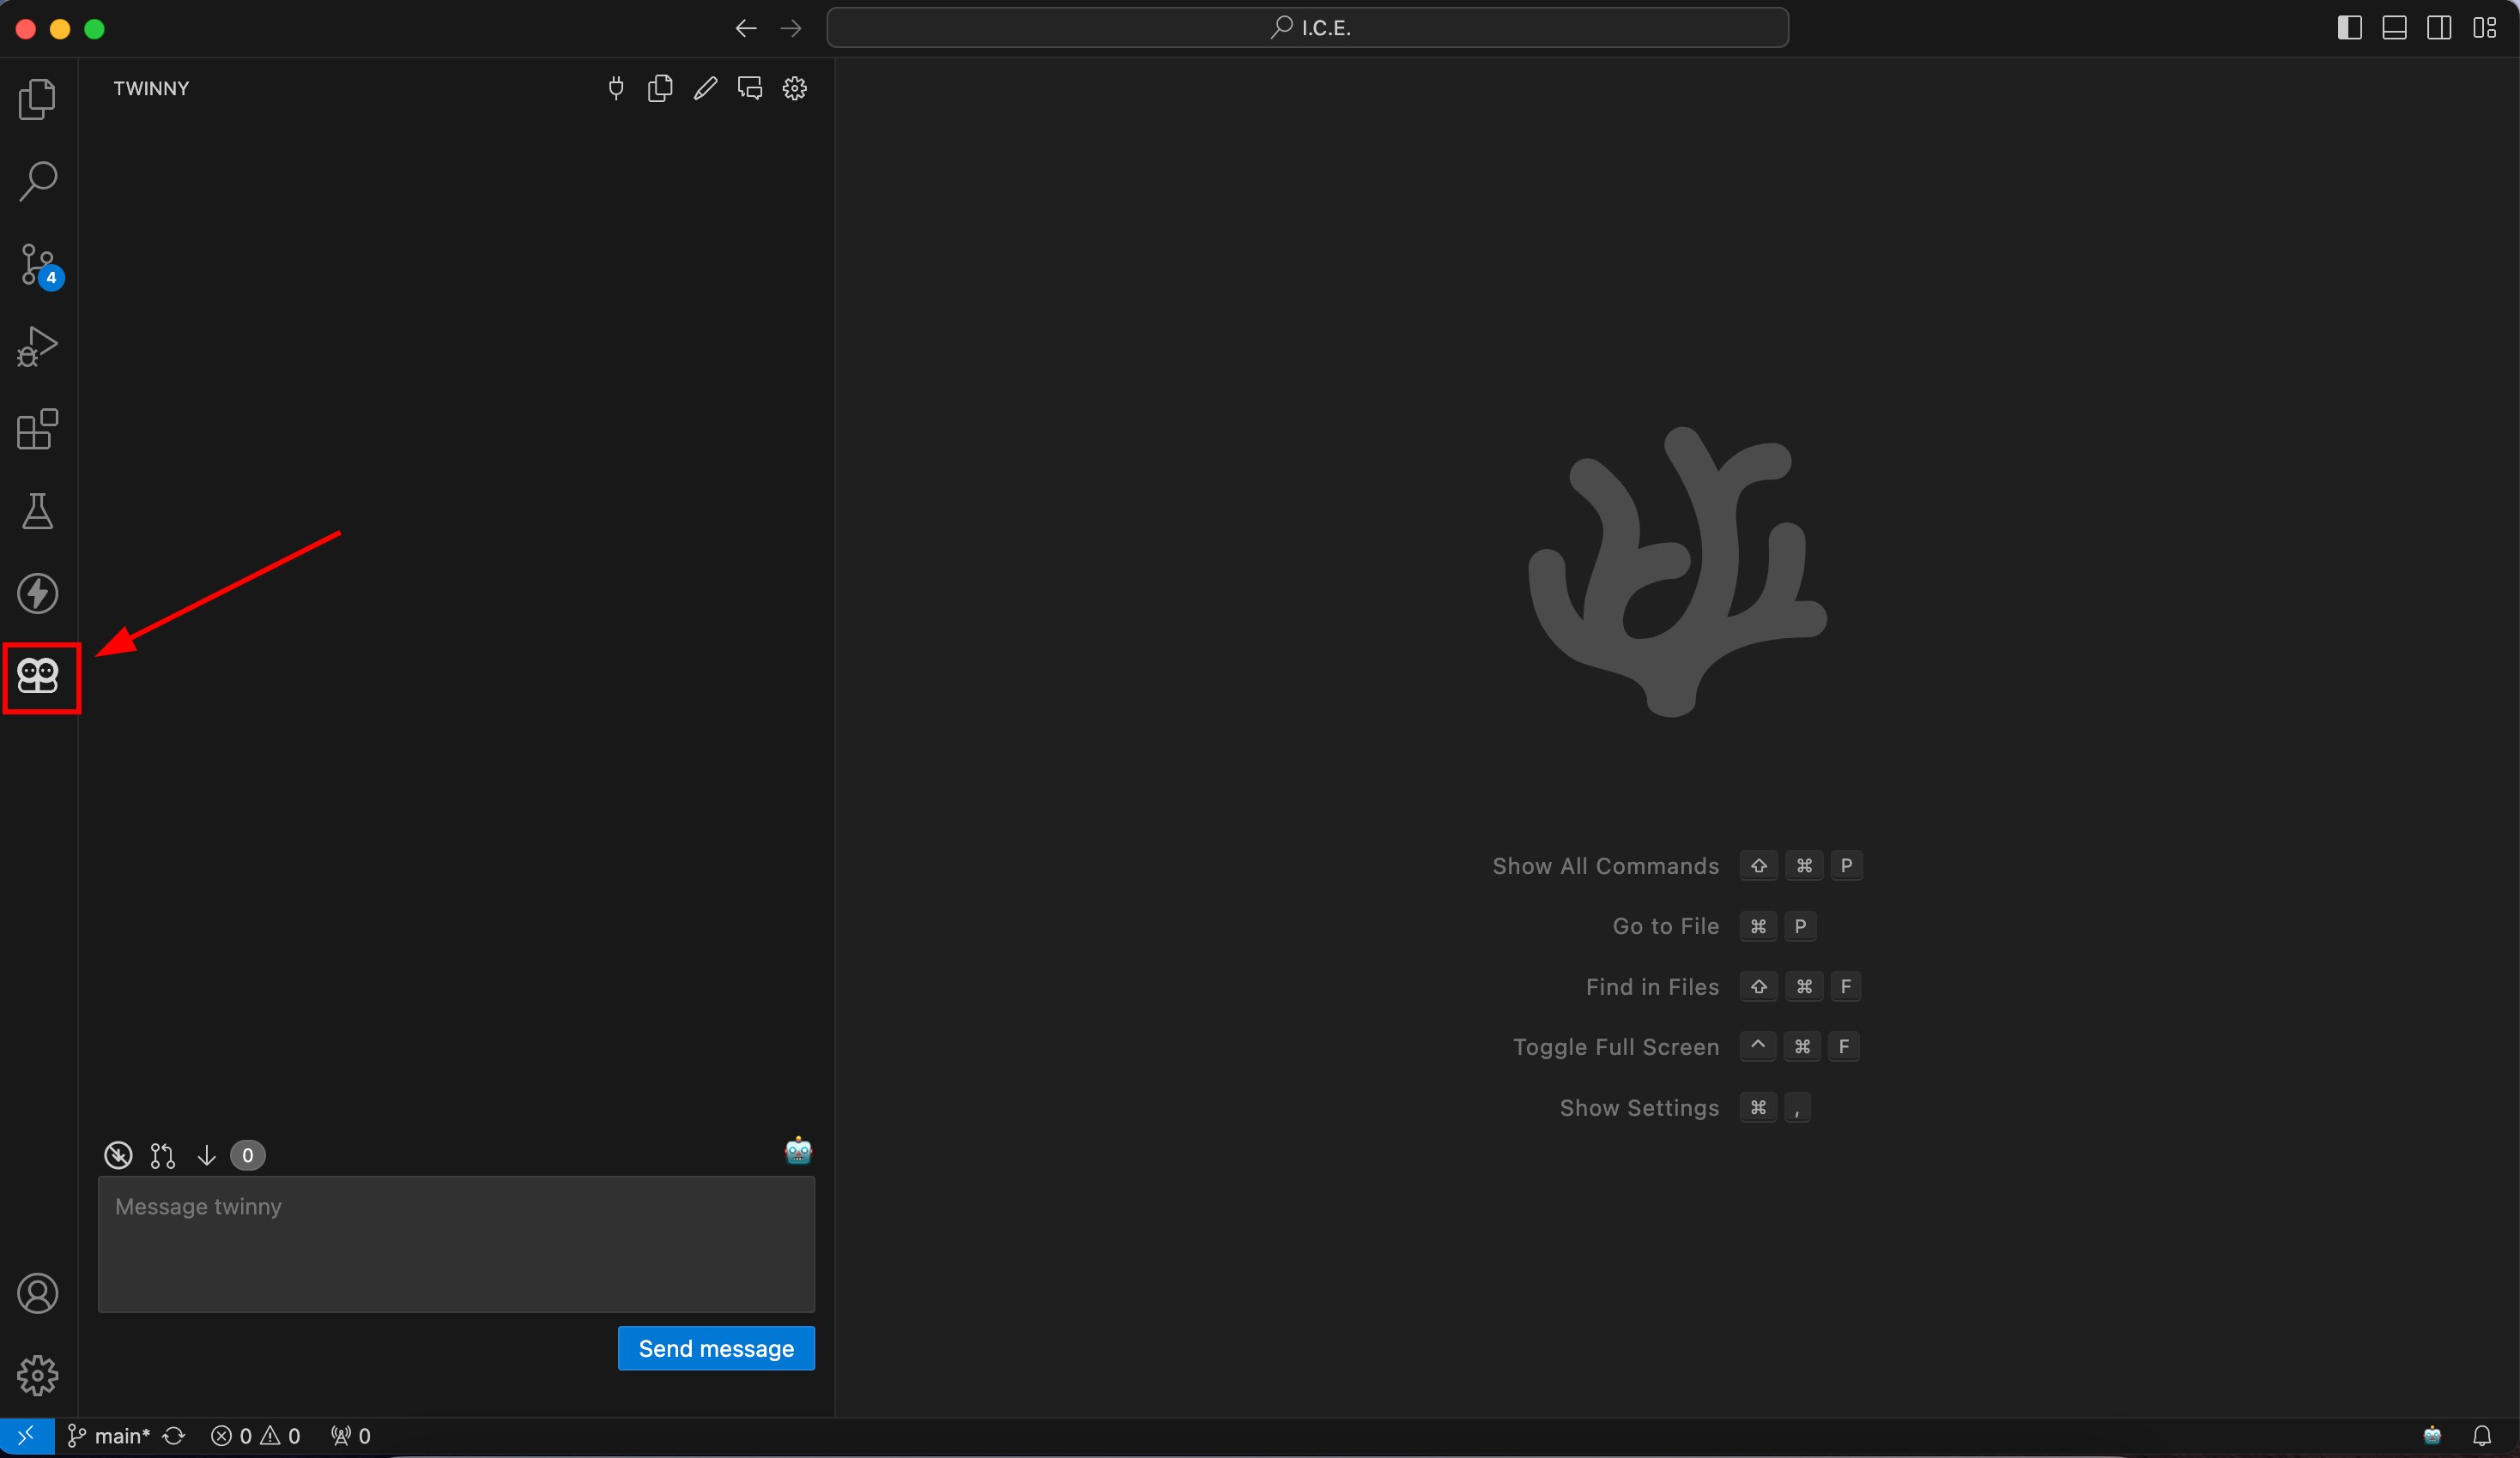Click the main* branch in status bar

pos(108,1436)
